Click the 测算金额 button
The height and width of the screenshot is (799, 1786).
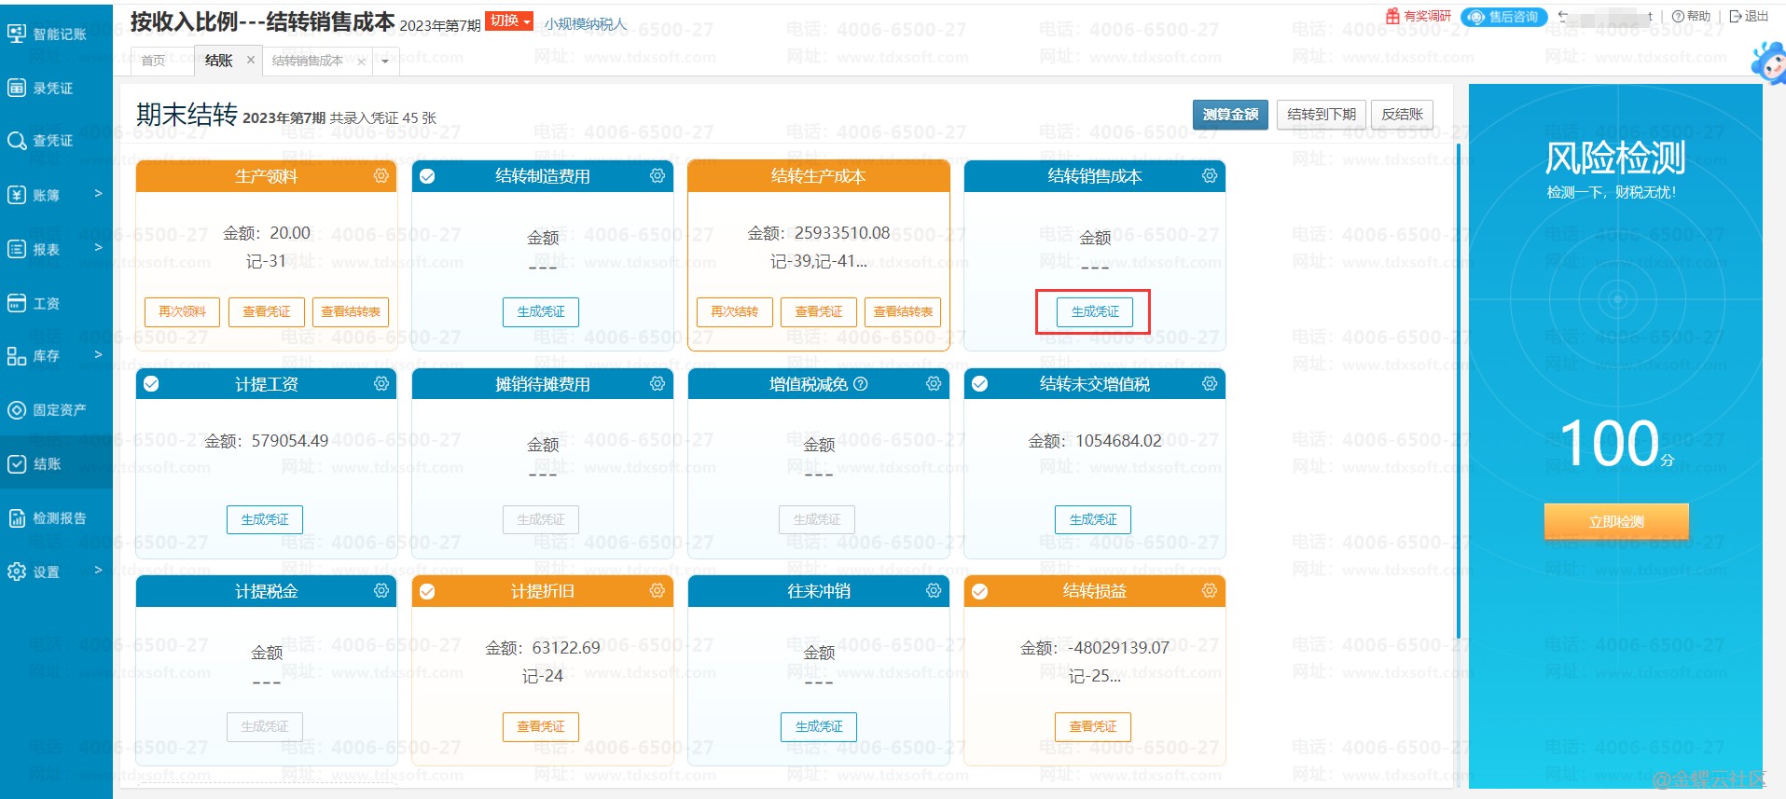(x=1229, y=115)
